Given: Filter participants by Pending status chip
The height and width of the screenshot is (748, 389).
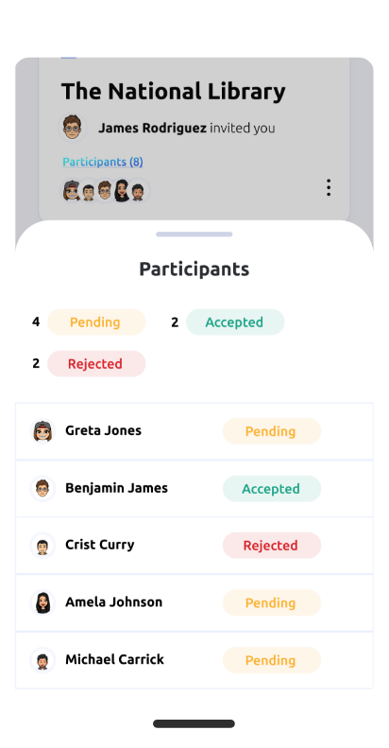Looking at the screenshot, I should 96,322.
